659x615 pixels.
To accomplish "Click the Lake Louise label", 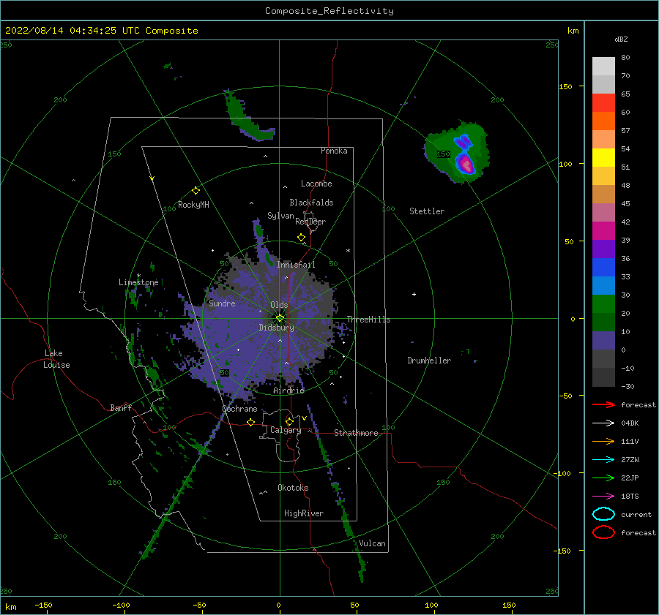I will click(x=56, y=359).
